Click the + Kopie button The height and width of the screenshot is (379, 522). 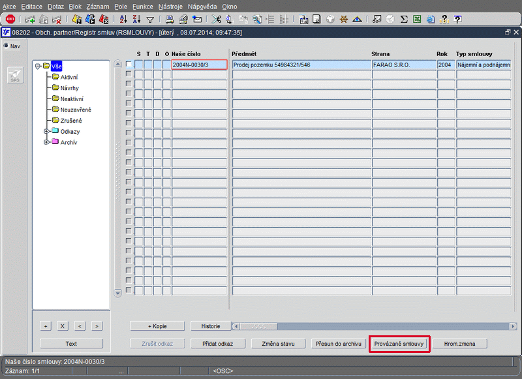157,326
